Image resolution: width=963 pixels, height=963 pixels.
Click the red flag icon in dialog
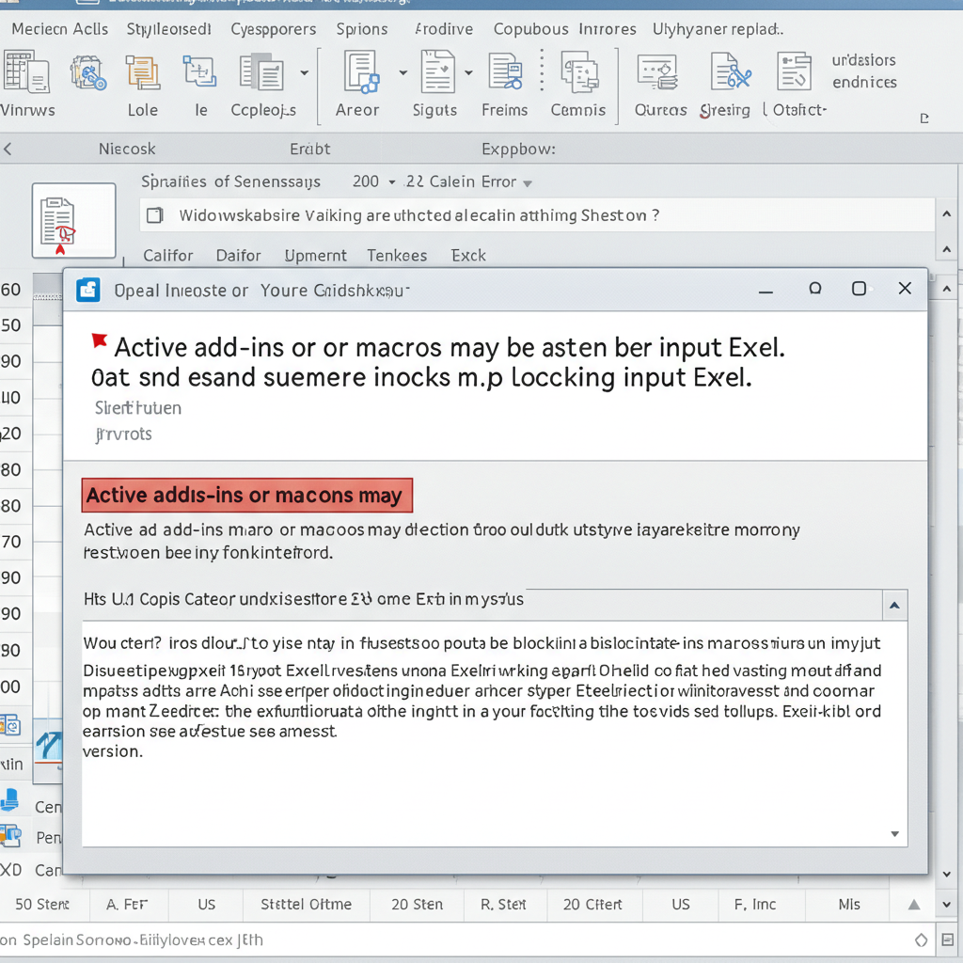point(99,340)
